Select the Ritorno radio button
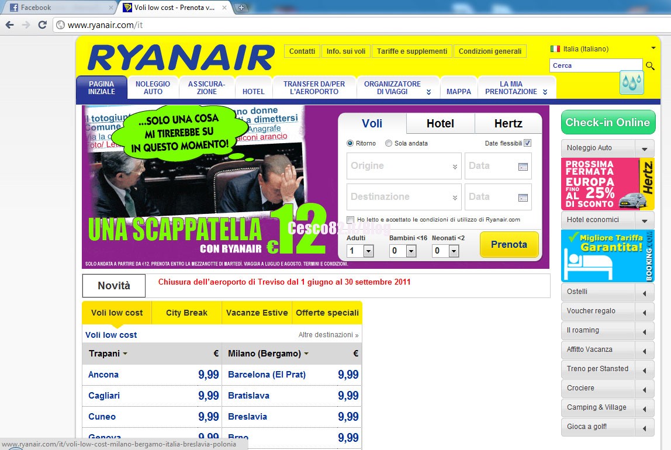Viewport: 671px width, 450px height. (x=350, y=143)
